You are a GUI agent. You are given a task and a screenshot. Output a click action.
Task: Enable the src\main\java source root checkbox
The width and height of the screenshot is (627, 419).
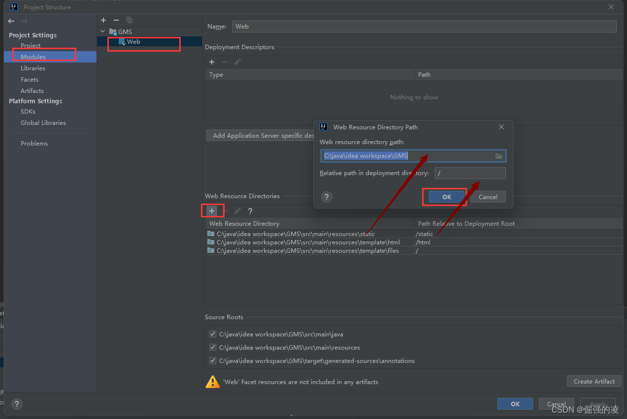tap(212, 334)
